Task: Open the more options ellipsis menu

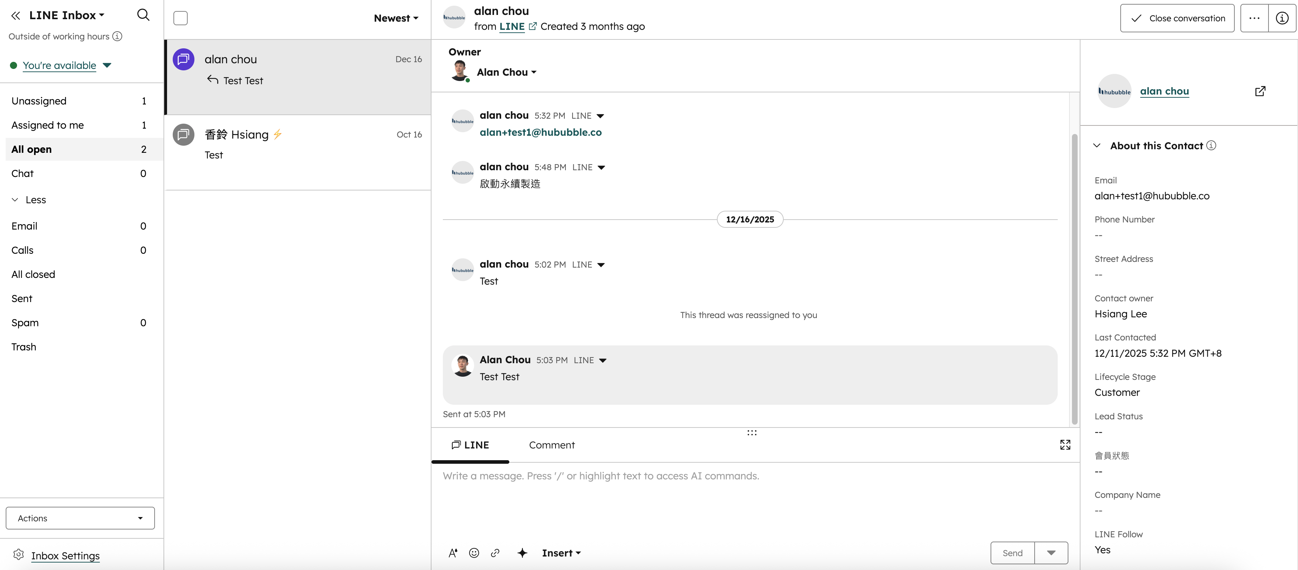Action: point(1254,18)
